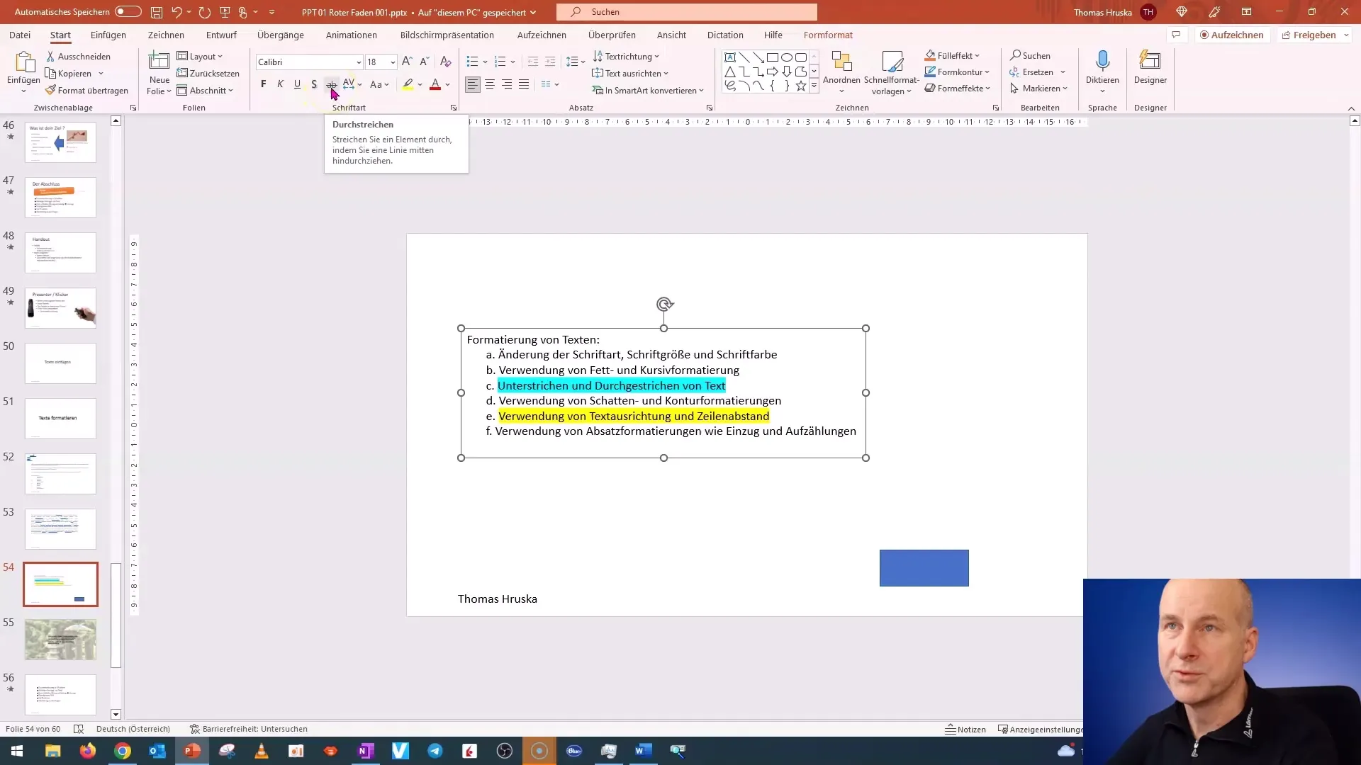1361x765 pixels.
Task: Open the Designer pane icon
Action: [x=1150, y=62]
